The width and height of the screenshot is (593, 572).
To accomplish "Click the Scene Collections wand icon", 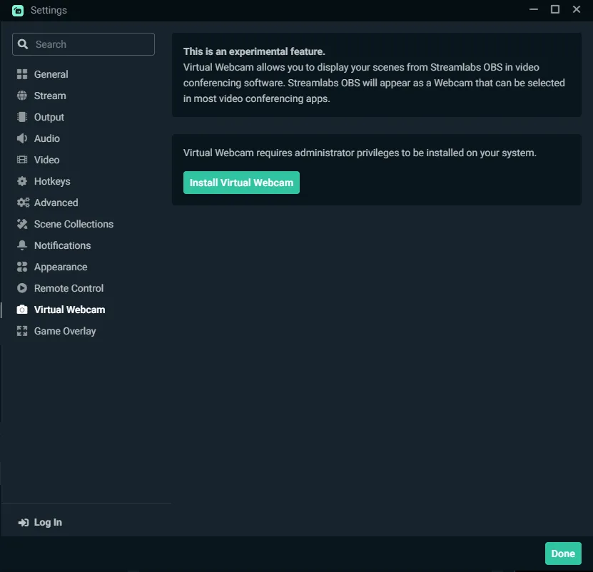I will [22, 224].
